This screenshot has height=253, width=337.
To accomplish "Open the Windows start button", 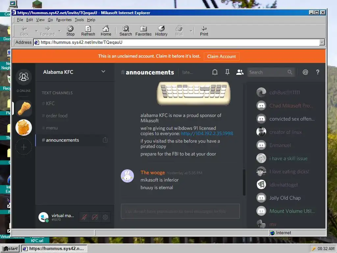I will coord(10,249).
